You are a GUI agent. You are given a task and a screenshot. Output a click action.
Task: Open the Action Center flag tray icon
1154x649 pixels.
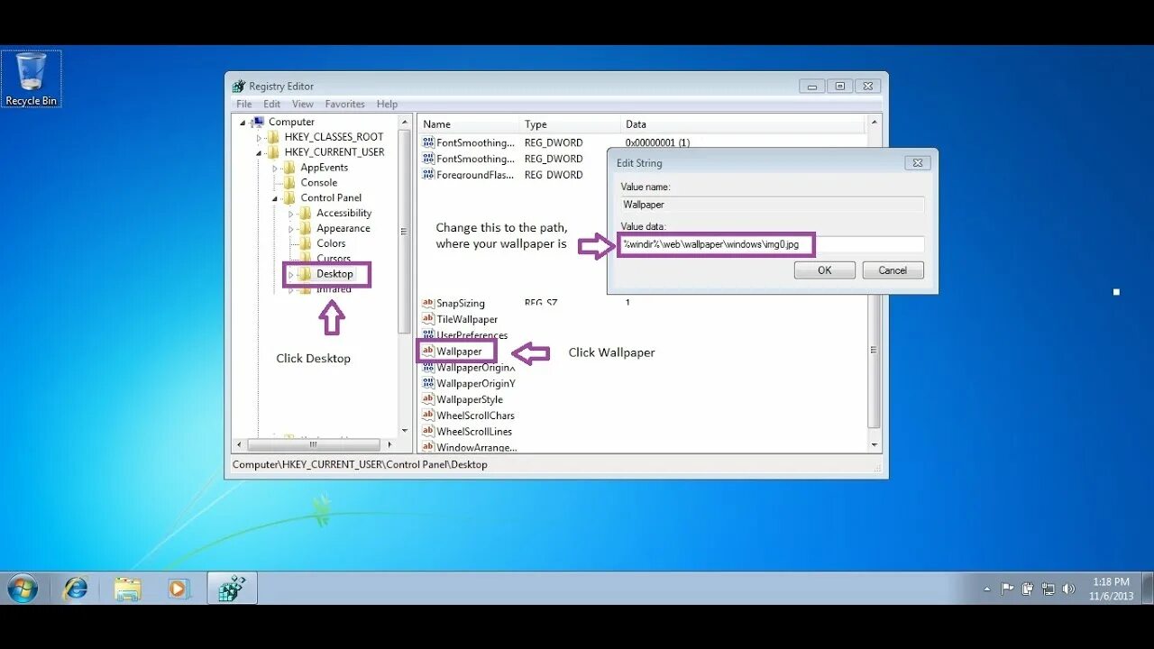pyautogui.click(x=1008, y=589)
